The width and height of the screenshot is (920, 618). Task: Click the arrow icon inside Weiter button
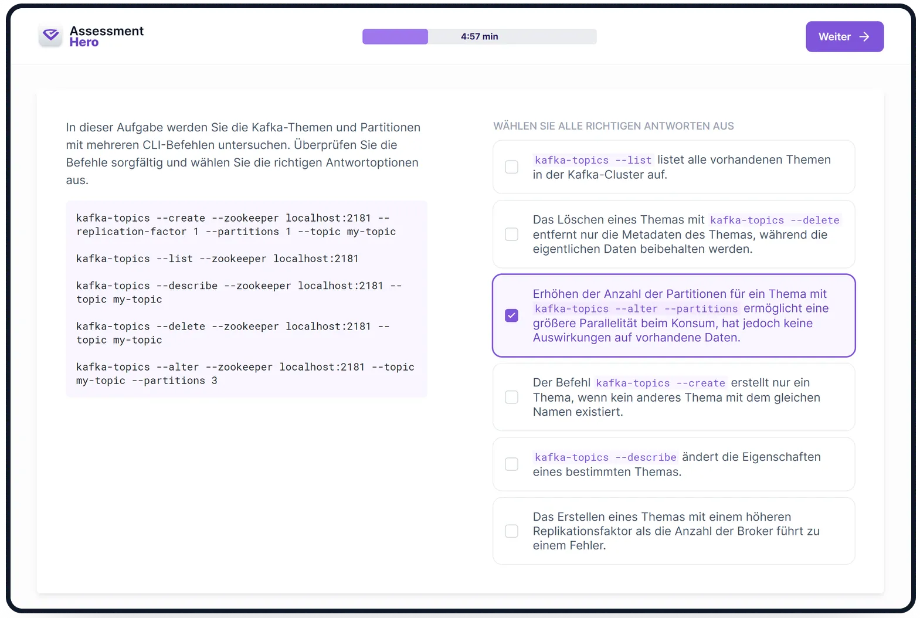coord(864,37)
